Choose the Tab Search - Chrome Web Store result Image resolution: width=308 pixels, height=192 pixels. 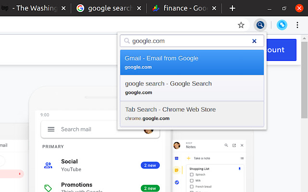192,113
